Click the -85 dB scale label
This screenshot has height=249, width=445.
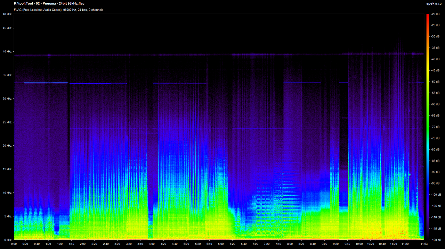436,161
